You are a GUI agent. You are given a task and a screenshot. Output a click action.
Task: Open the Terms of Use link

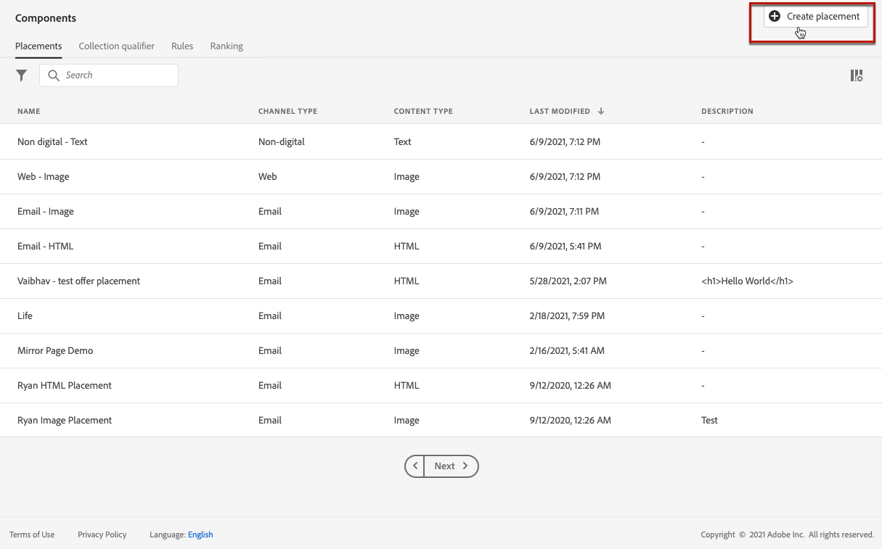point(32,534)
